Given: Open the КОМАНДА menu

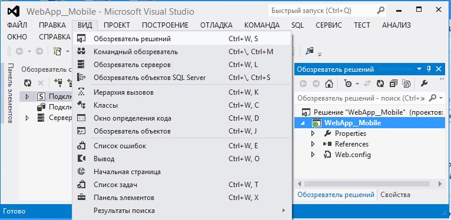Looking at the screenshot, I should (x=262, y=25).
